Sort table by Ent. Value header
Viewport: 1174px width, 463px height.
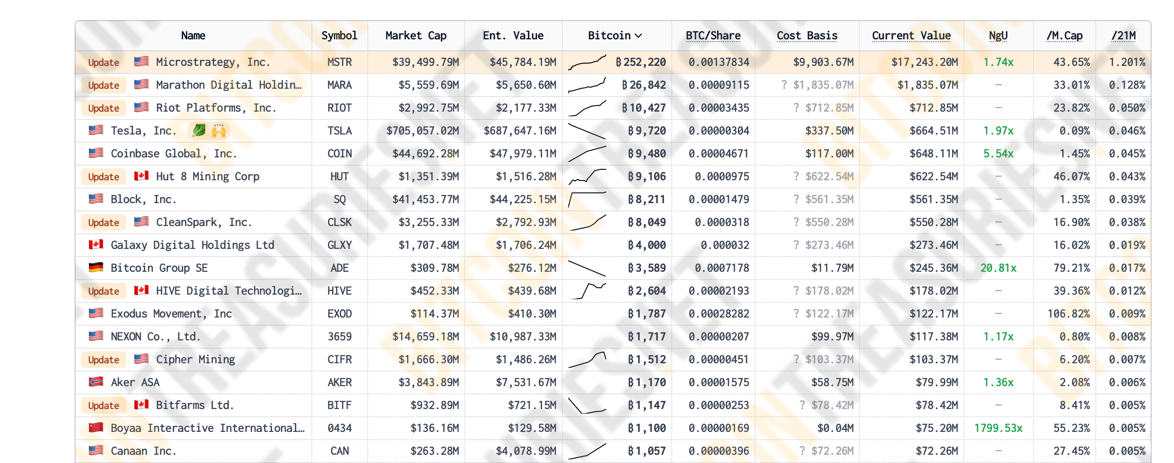pos(513,36)
